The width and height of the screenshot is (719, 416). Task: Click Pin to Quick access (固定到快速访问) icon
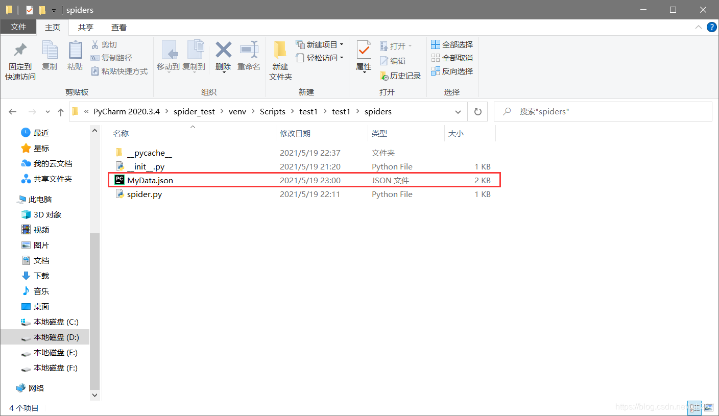point(20,50)
